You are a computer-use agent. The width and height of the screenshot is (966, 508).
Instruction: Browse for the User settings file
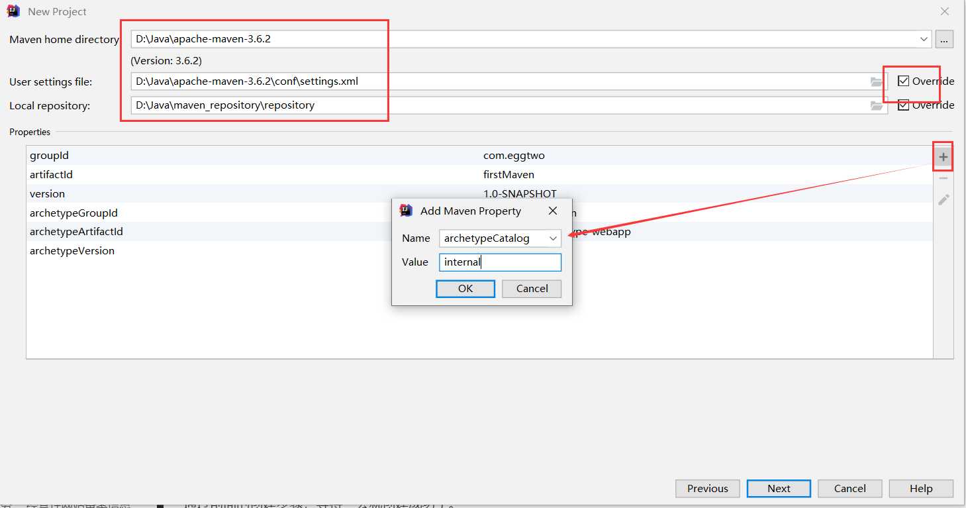(877, 81)
